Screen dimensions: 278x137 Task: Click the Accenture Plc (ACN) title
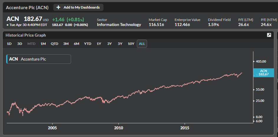(x=27, y=7)
